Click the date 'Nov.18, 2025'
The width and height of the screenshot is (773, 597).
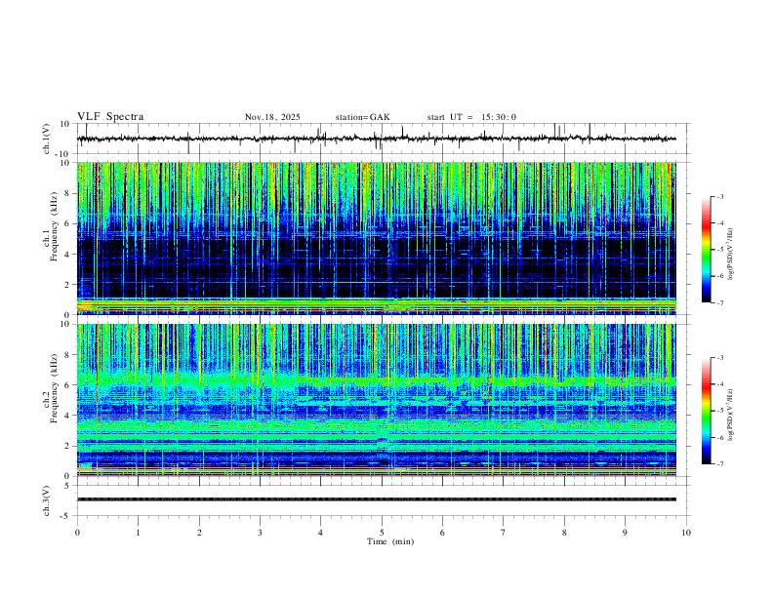coord(272,117)
